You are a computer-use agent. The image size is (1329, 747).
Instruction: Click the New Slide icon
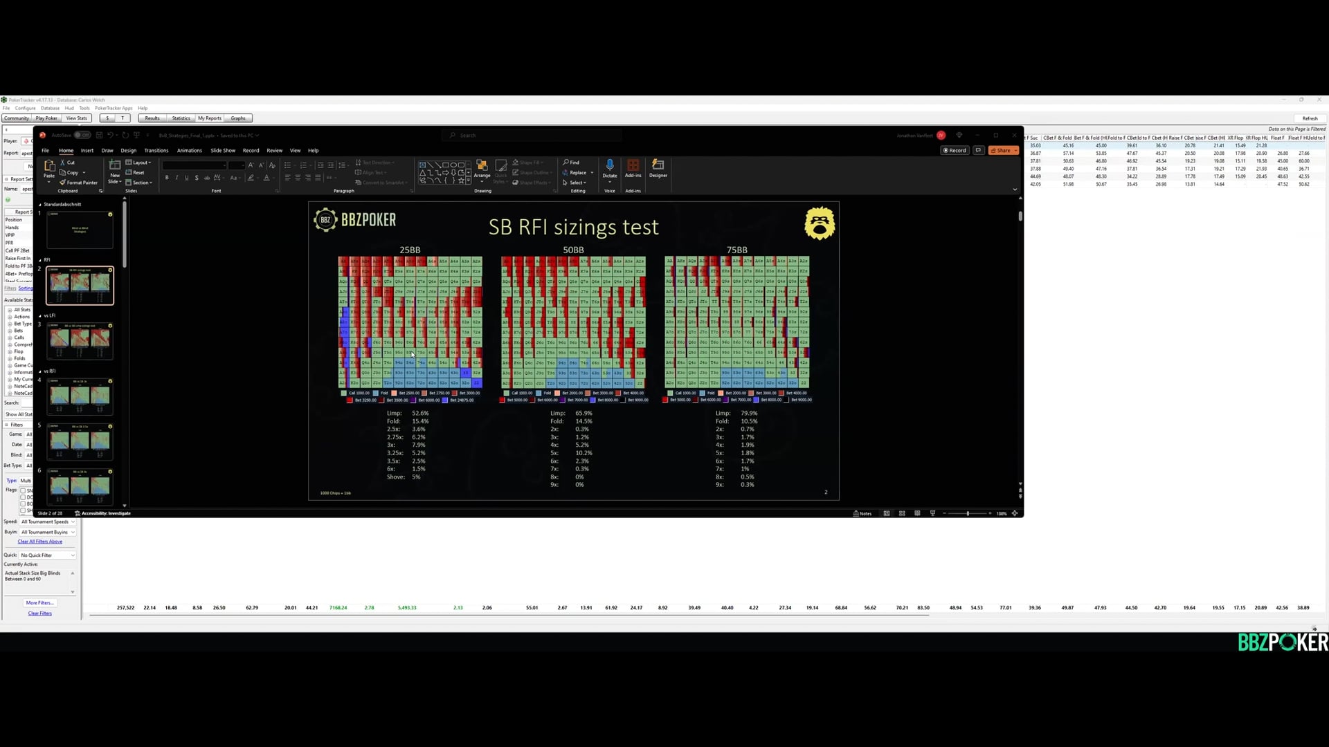coord(115,166)
